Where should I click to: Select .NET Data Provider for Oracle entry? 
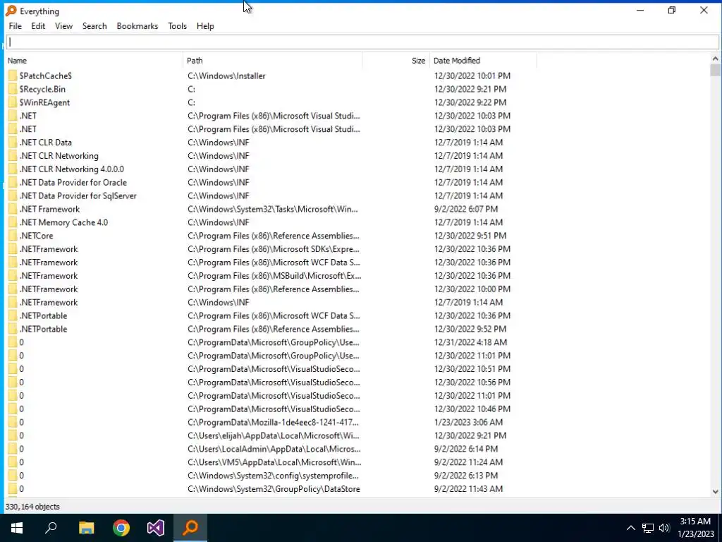(x=73, y=183)
